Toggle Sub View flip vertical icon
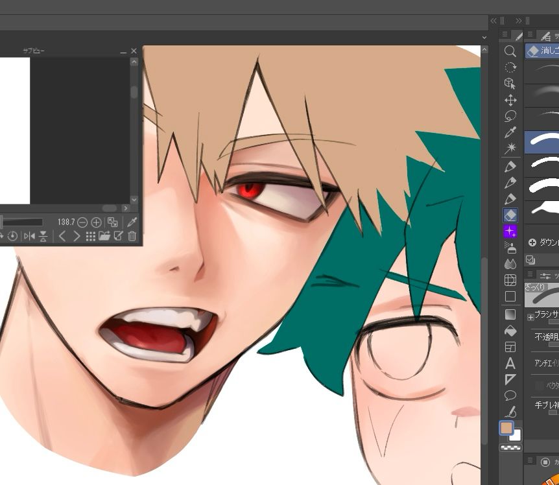Image resolution: width=559 pixels, height=485 pixels. pyautogui.click(x=43, y=236)
